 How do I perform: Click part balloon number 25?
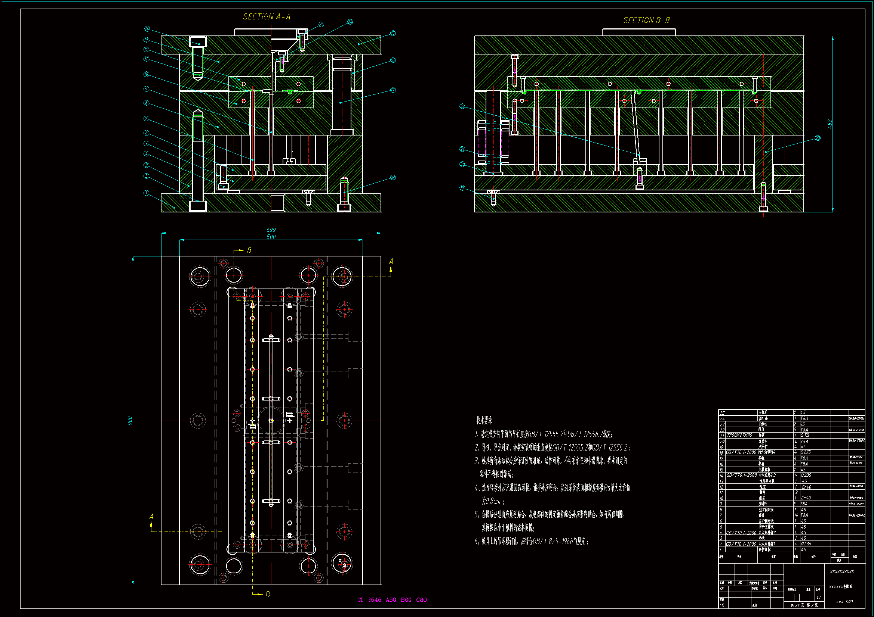point(321,25)
